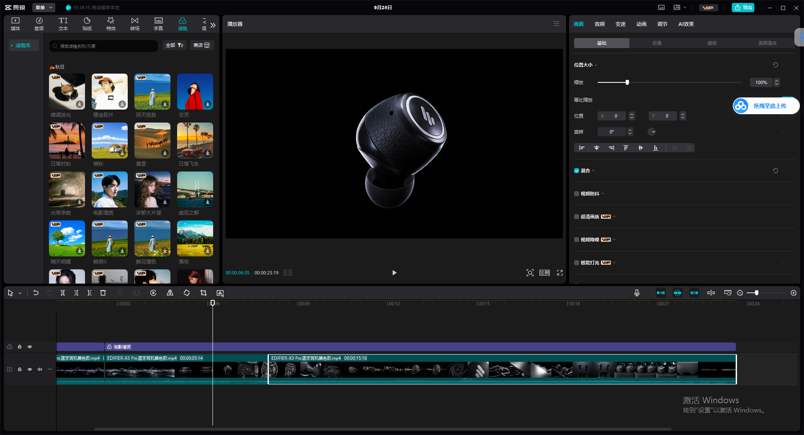Open selection tool mode dropdown arrow
804x435 pixels.
click(x=20, y=293)
